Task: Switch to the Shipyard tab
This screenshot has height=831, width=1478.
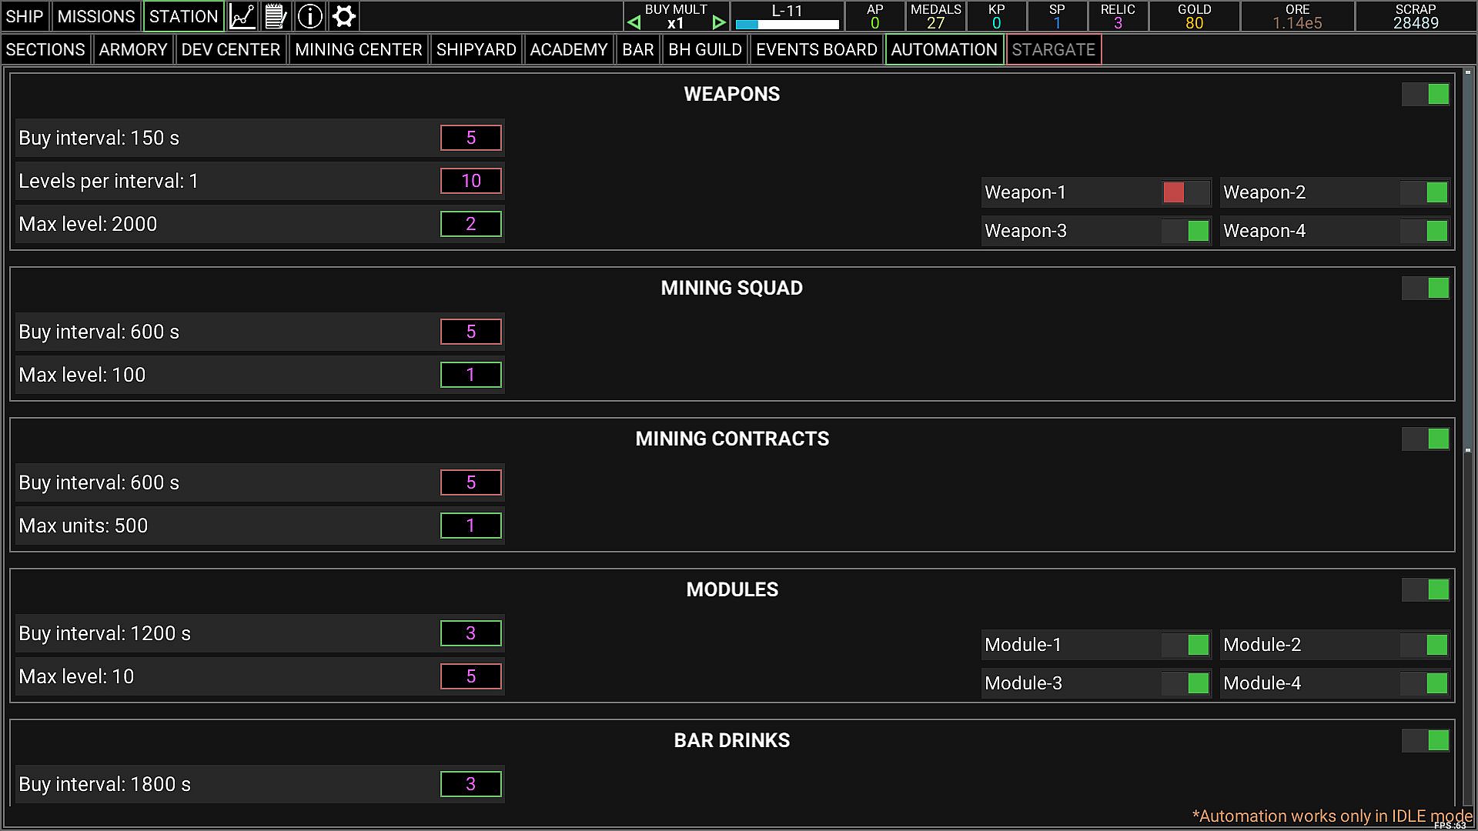Action: coord(476,49)
